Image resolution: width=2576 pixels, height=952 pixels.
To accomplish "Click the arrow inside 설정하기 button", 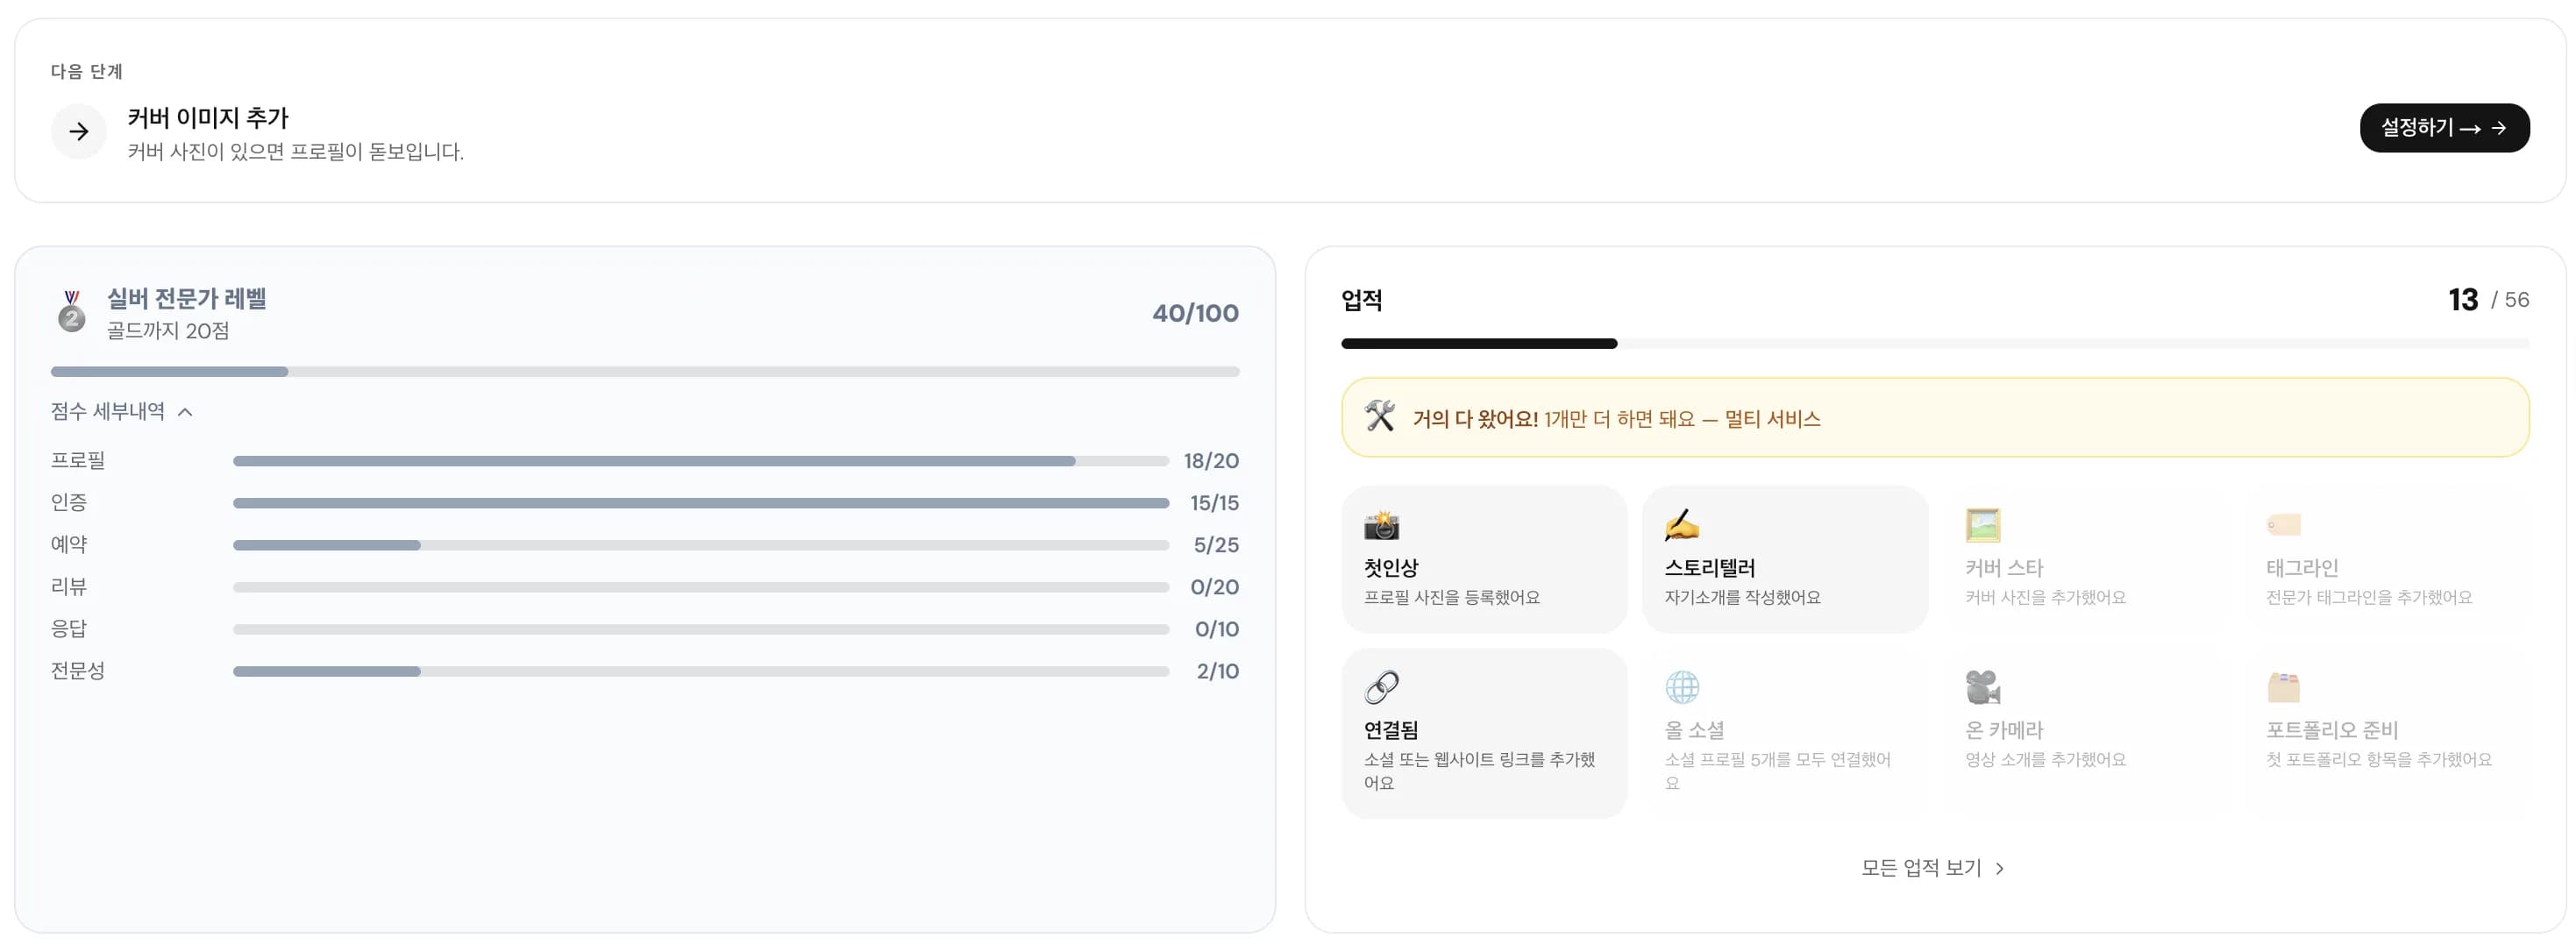I will coord(2499,128).
